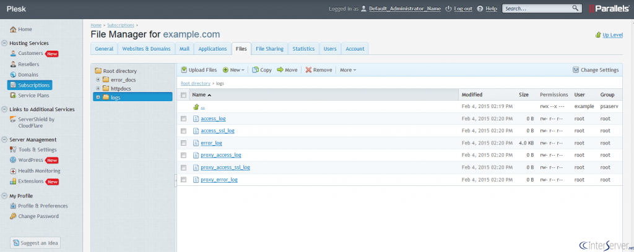The height and width of the screenshot is (252, 634).
Task: Click the parent directory up-arrow icon
Action: tap(196, 107)
